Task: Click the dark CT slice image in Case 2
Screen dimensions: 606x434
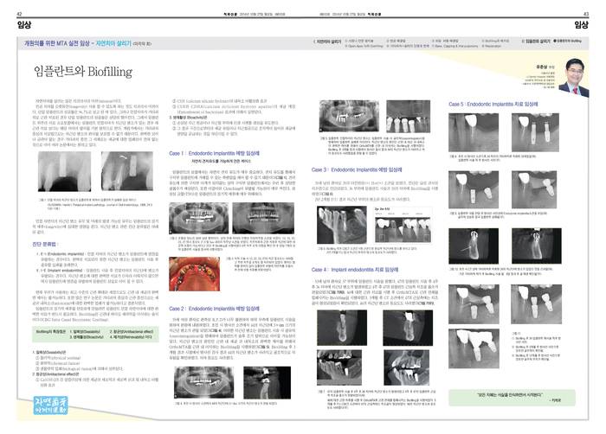Action: 267,383
